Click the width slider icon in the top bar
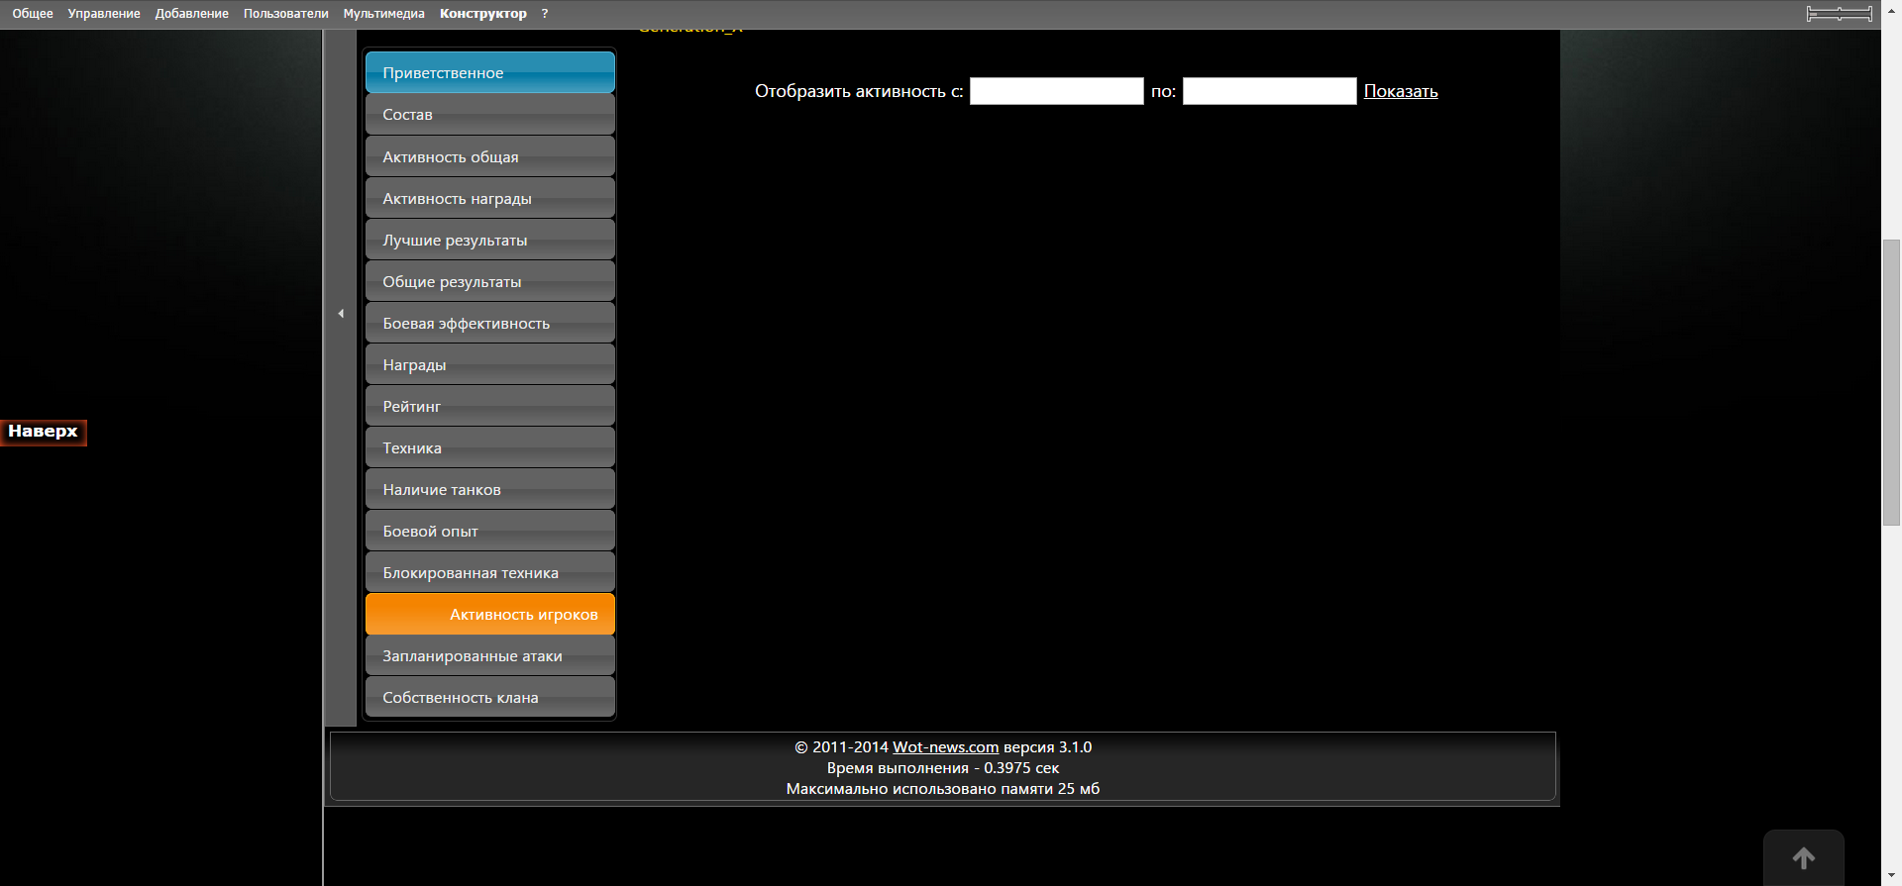 coord(1839,14)
